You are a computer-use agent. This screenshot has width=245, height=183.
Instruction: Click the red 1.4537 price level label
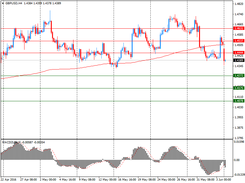(x=239, y=41)
